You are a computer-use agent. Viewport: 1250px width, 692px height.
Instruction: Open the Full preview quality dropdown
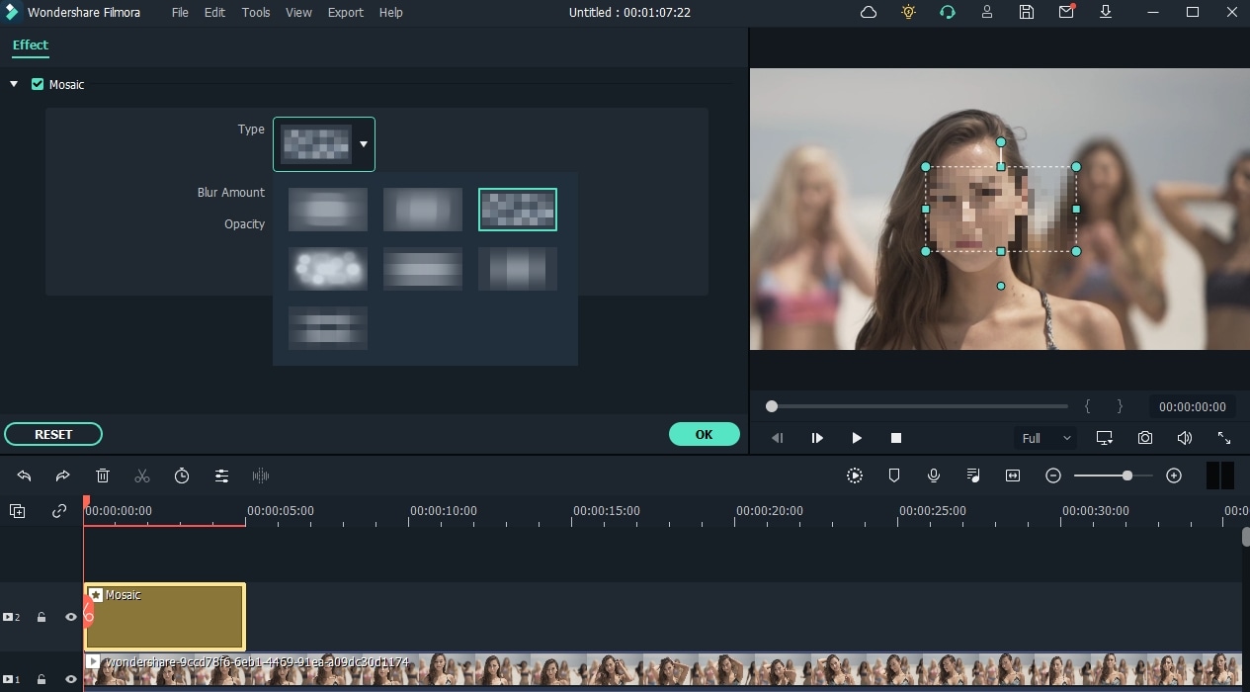[1046, 438]
